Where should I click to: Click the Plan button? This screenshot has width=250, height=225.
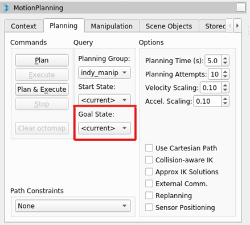(x=42, y=60)
